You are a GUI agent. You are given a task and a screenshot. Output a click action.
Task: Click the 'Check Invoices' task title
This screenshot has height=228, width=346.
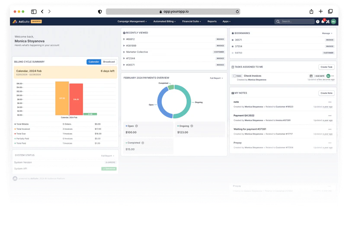point(253,76)
